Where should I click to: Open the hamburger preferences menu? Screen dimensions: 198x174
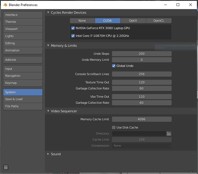[6, 167]
